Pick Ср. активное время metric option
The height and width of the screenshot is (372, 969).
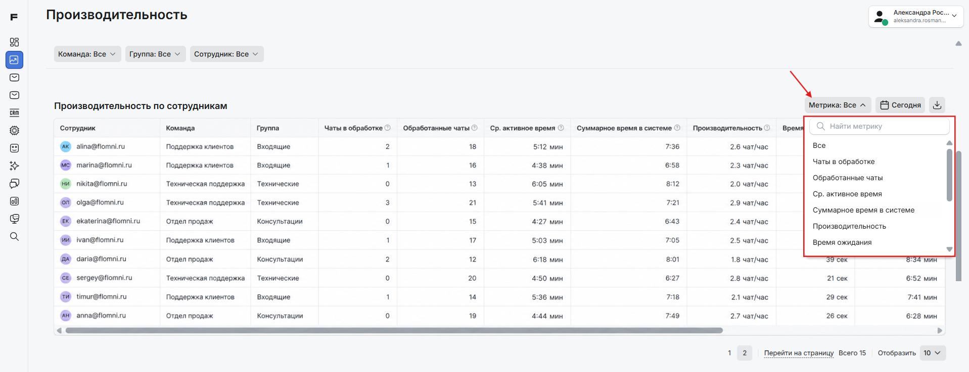point(847,194)
